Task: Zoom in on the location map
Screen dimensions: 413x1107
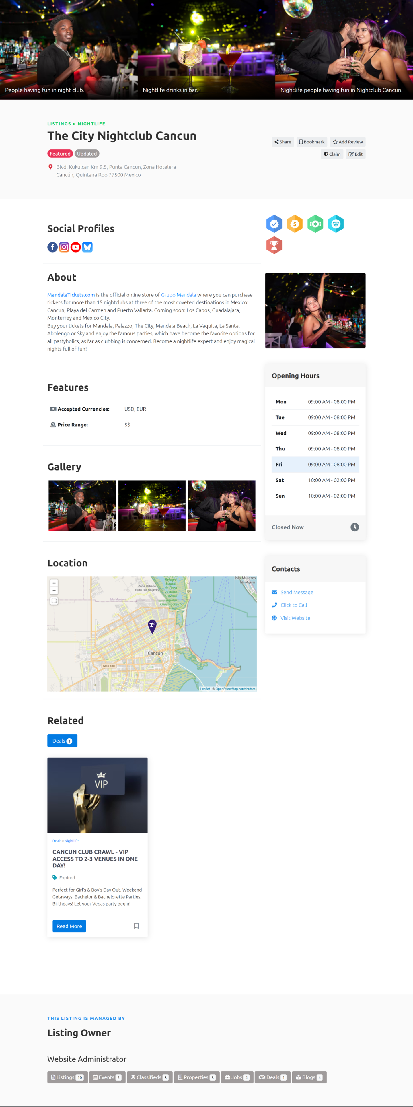Action: [54, 583]
